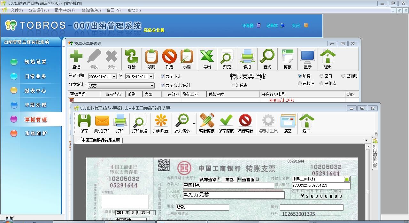Select the 所有 radio button
Image resolution: width=409 pixels, height=223 pixels.
pos(300,76)
